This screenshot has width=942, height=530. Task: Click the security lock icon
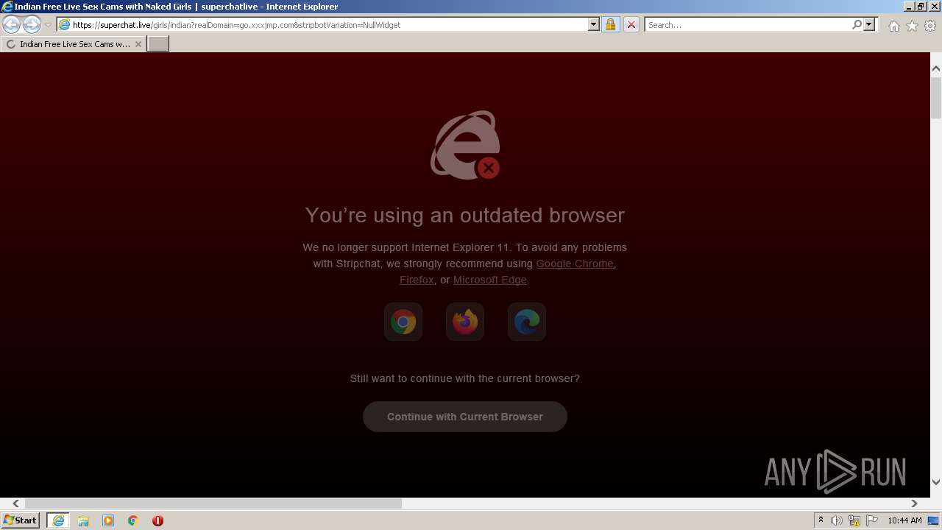click(610, 24)
